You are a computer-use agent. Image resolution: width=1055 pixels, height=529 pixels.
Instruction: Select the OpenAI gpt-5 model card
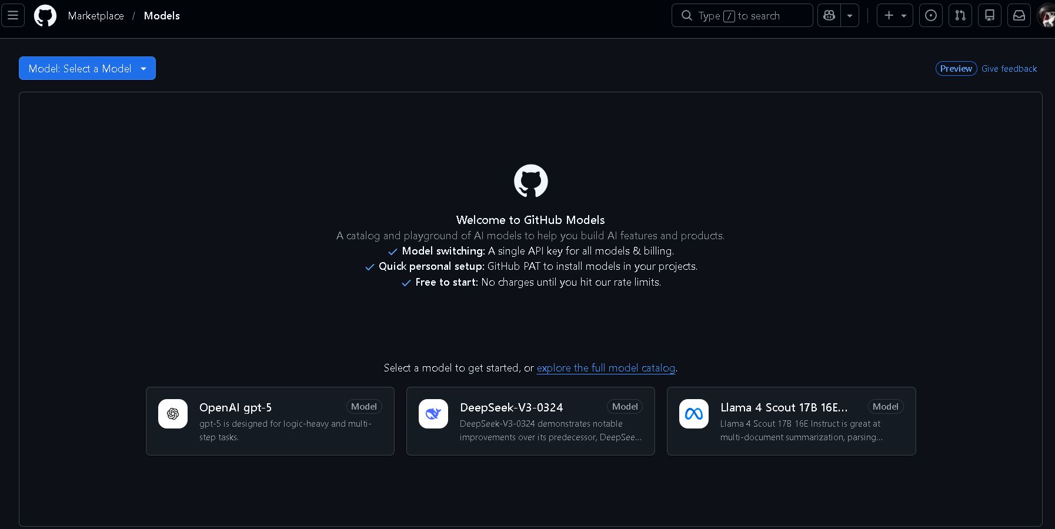pos(270,421)
